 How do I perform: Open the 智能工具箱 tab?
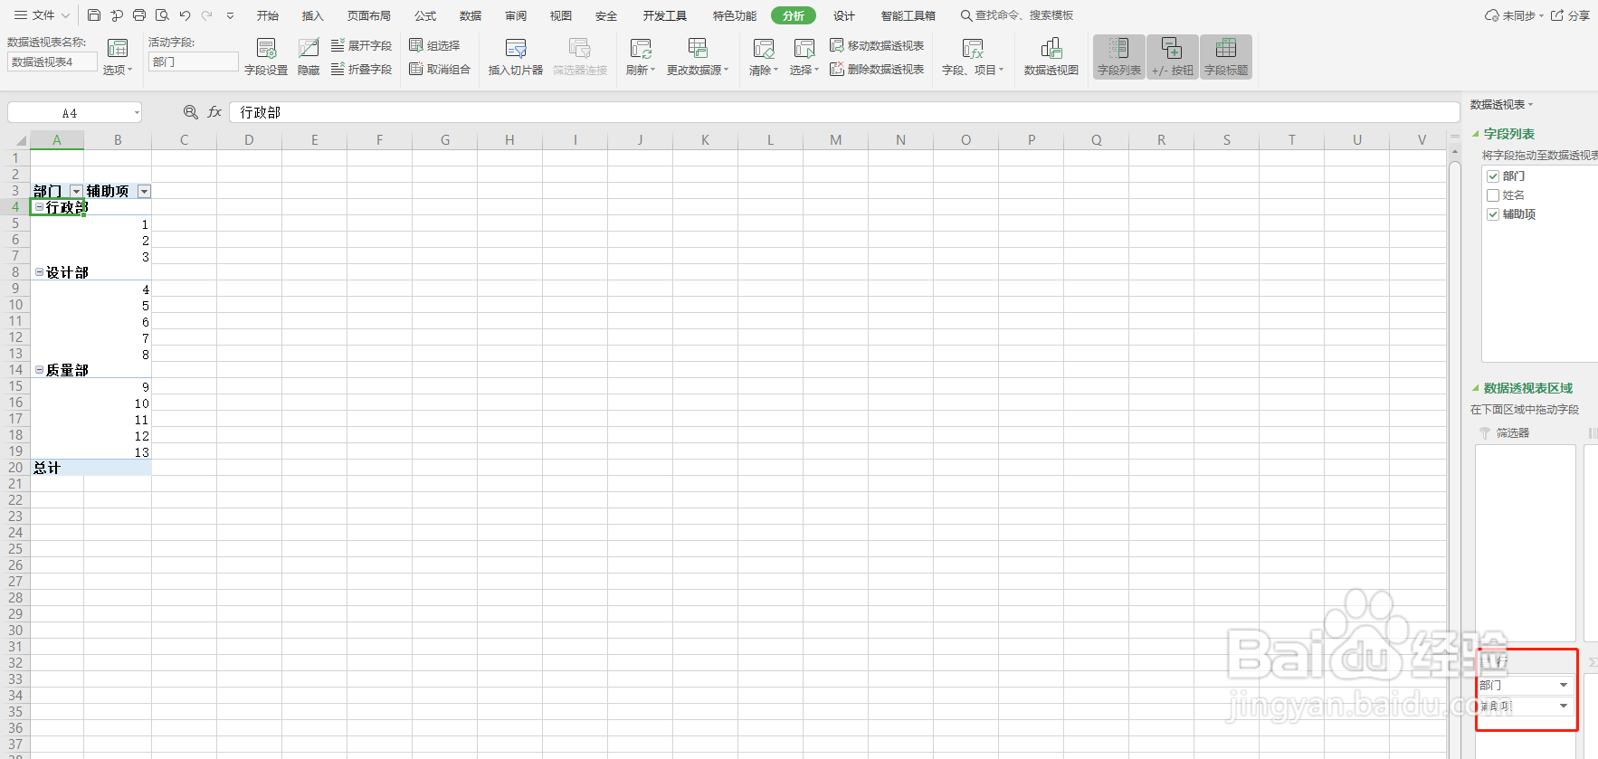pos(908,15)
